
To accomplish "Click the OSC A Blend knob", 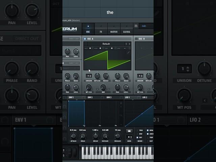I will (x=106, y=76).
